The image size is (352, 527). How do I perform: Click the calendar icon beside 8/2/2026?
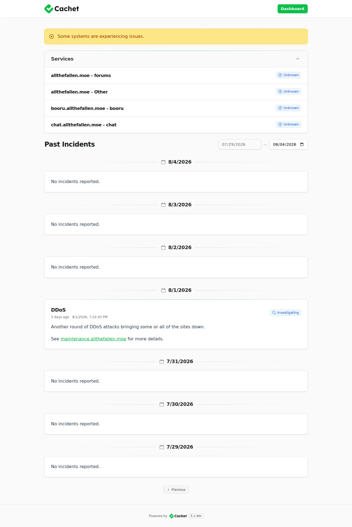tap(163, 247)
